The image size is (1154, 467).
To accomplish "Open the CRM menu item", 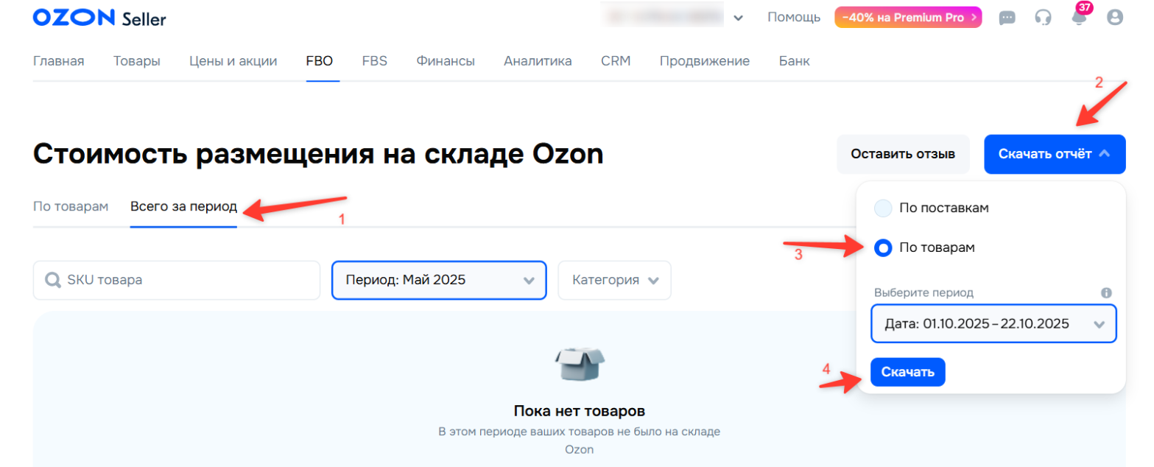I will [616, 61].
